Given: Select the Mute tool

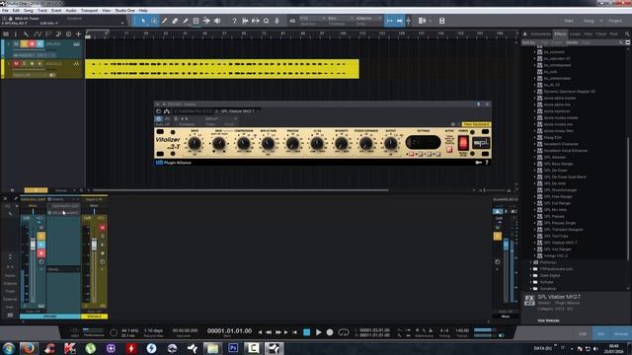Looking at the screenshot, I should (196, 21).
